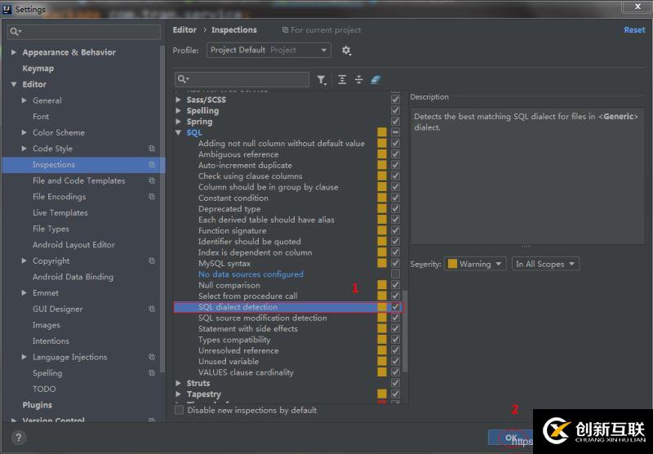
Task: Expand the Emmet settings node
Action: pos(24,293)
